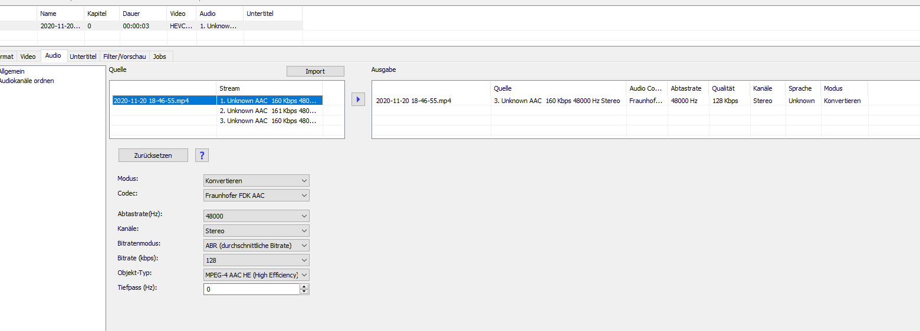
Task: Click the Untertitel column header in top list
Action: point(273,14)
